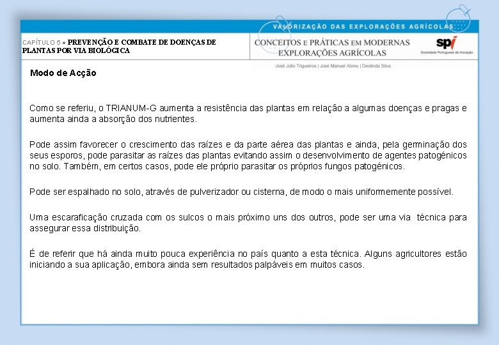The width and height of the screenshot is (499, 345).
Task: Click the 'CAPÍTULO 5' label
Action: pyautogui.click(x=42, y=43)
